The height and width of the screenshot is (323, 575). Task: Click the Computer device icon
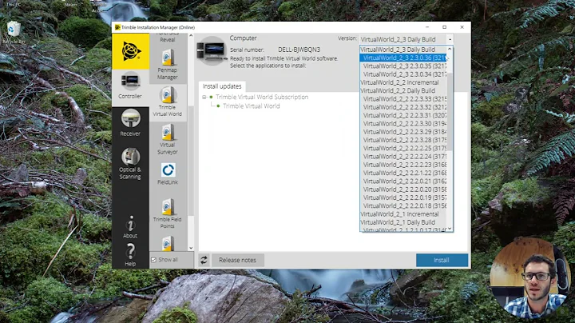pos(211,50)
